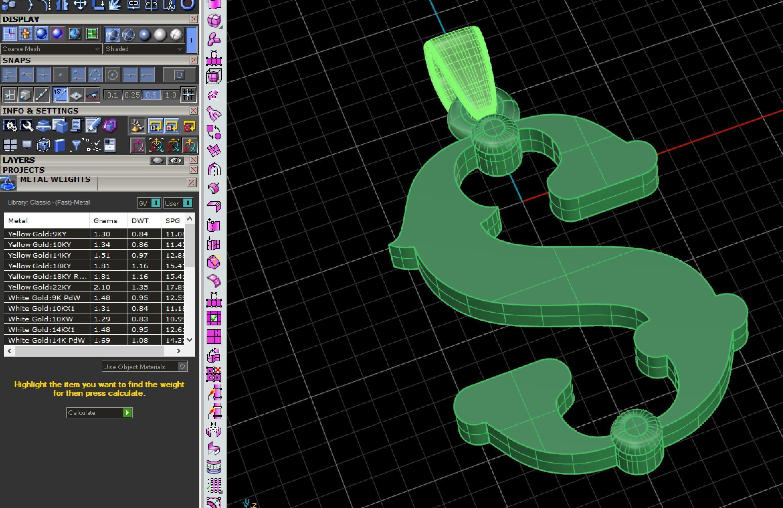Toggle Use Object Materials option
Screen dimensions: 783x508
tap(145, 367)
